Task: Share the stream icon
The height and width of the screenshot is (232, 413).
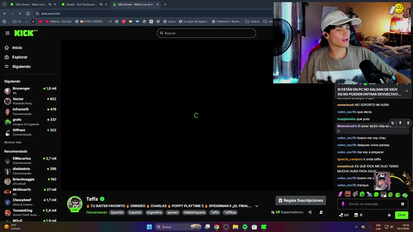Action: coord(310,212)
